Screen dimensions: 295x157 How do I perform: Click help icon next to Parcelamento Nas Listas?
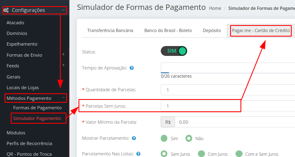[x=138, y=154]
